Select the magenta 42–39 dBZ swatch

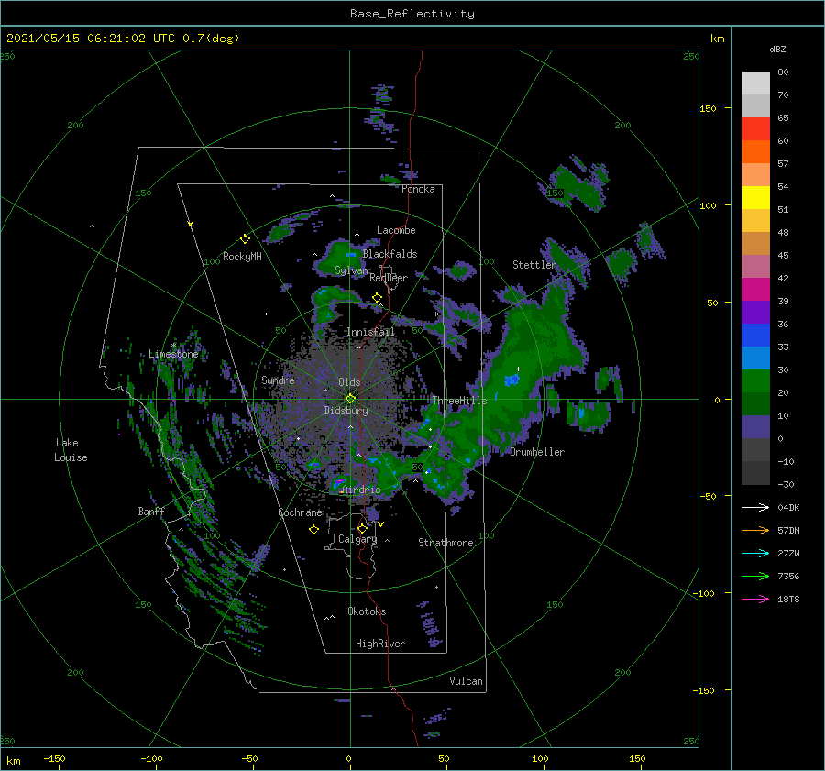coord(755,290)
